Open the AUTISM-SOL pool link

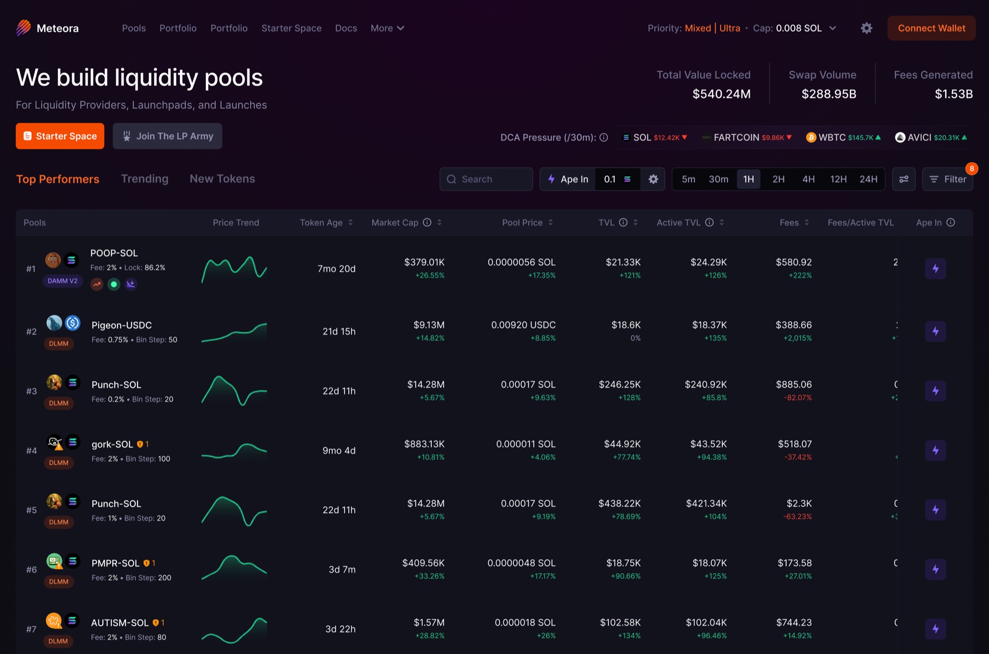120,623
